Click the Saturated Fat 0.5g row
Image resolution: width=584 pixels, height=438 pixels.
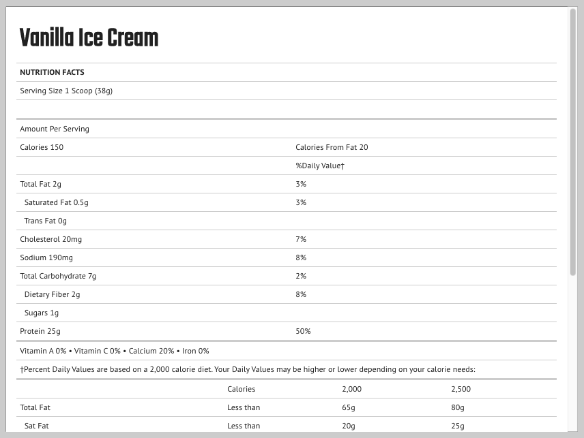(56, 202)
